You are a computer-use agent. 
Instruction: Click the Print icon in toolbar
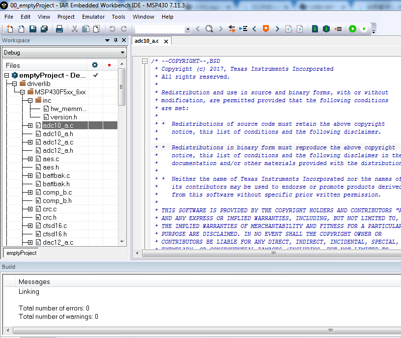click(x=59, y=29)
